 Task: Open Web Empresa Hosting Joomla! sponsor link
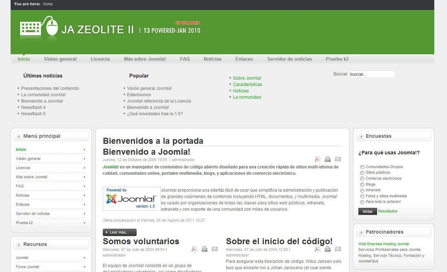pos(384,244)
